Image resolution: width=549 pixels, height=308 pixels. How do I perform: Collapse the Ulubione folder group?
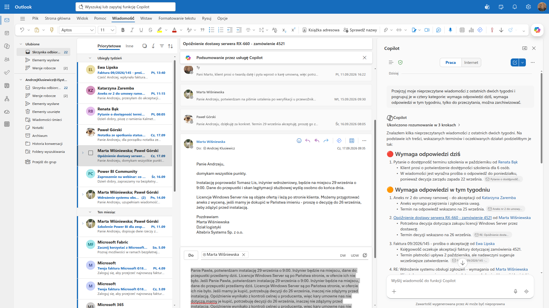[x=21, y=44]
